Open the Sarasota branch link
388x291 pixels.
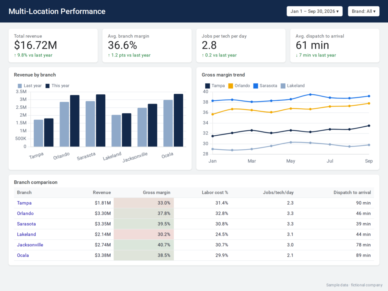click(x=26, y=224)
